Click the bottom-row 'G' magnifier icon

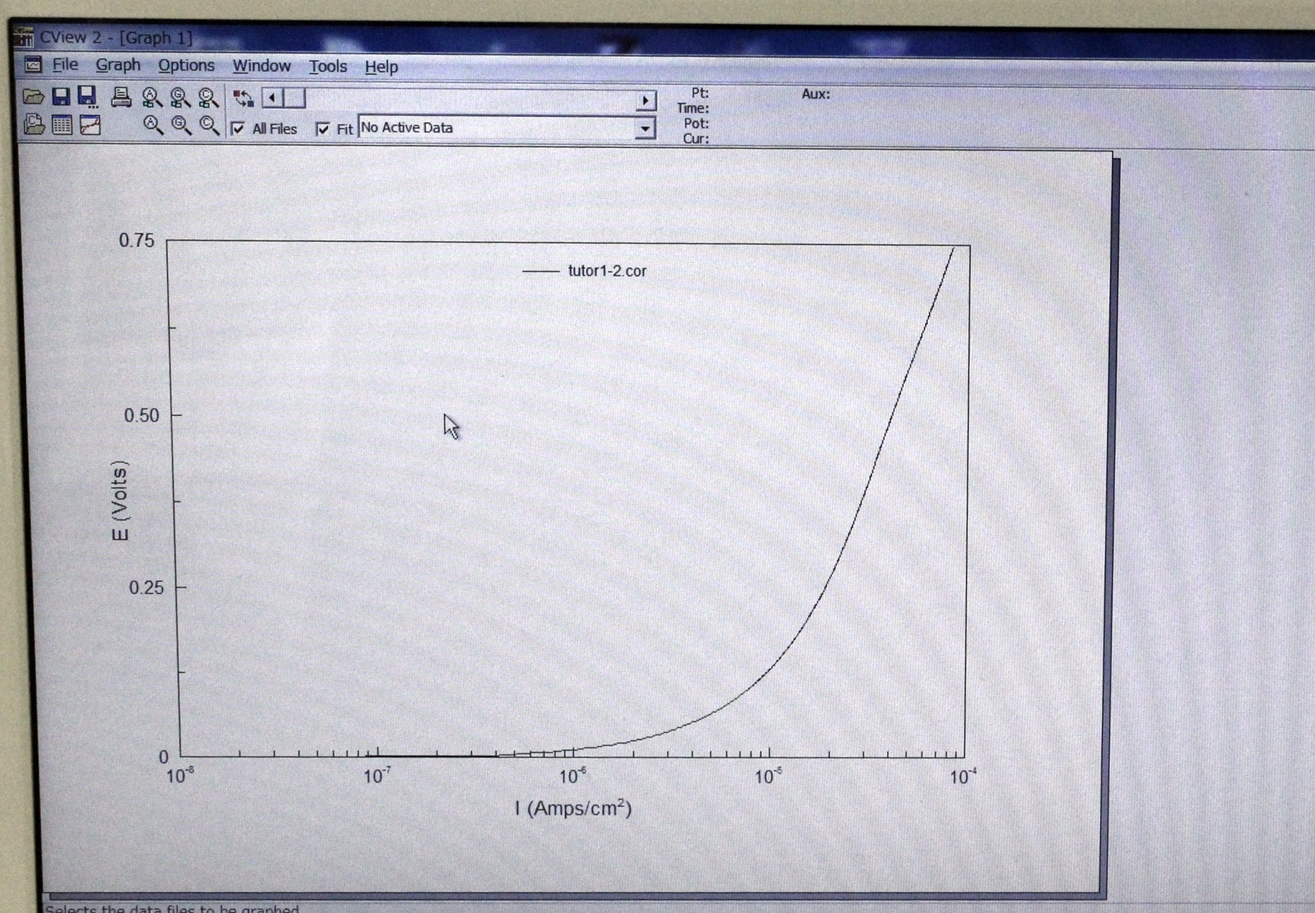[181, 126]
